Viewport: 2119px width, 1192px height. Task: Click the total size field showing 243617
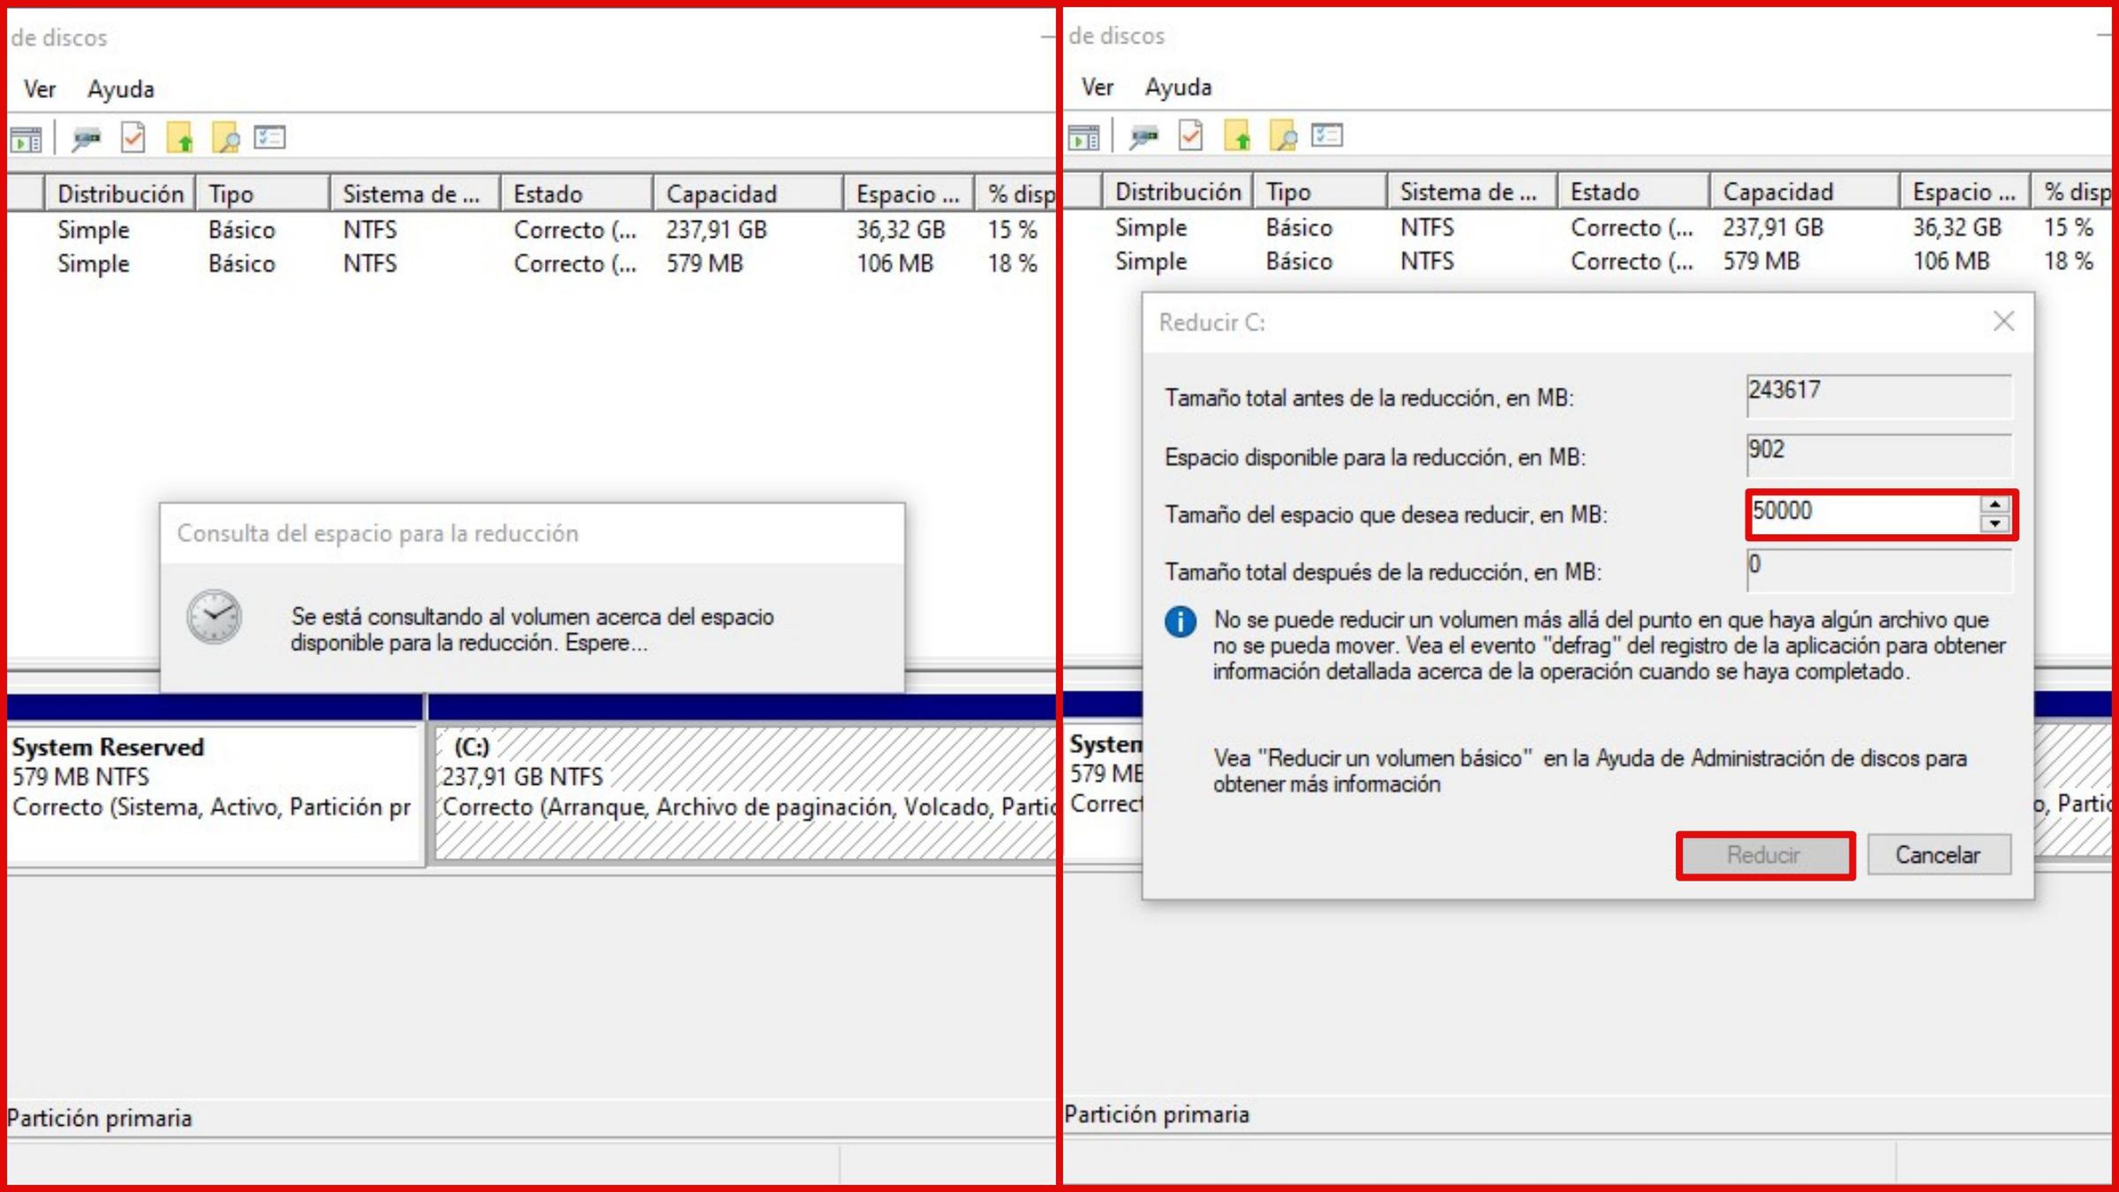click(x=1880, y=396)
